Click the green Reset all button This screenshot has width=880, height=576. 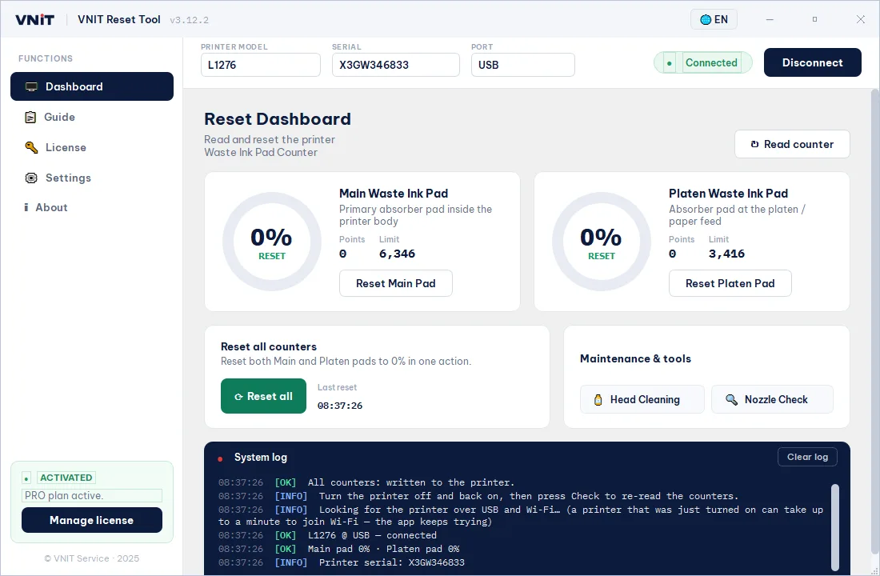tap(263, 396)
